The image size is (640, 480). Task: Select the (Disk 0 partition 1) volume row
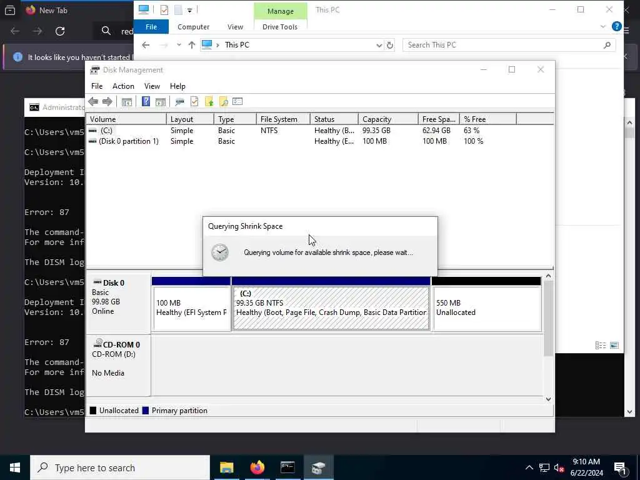(302, 141)
